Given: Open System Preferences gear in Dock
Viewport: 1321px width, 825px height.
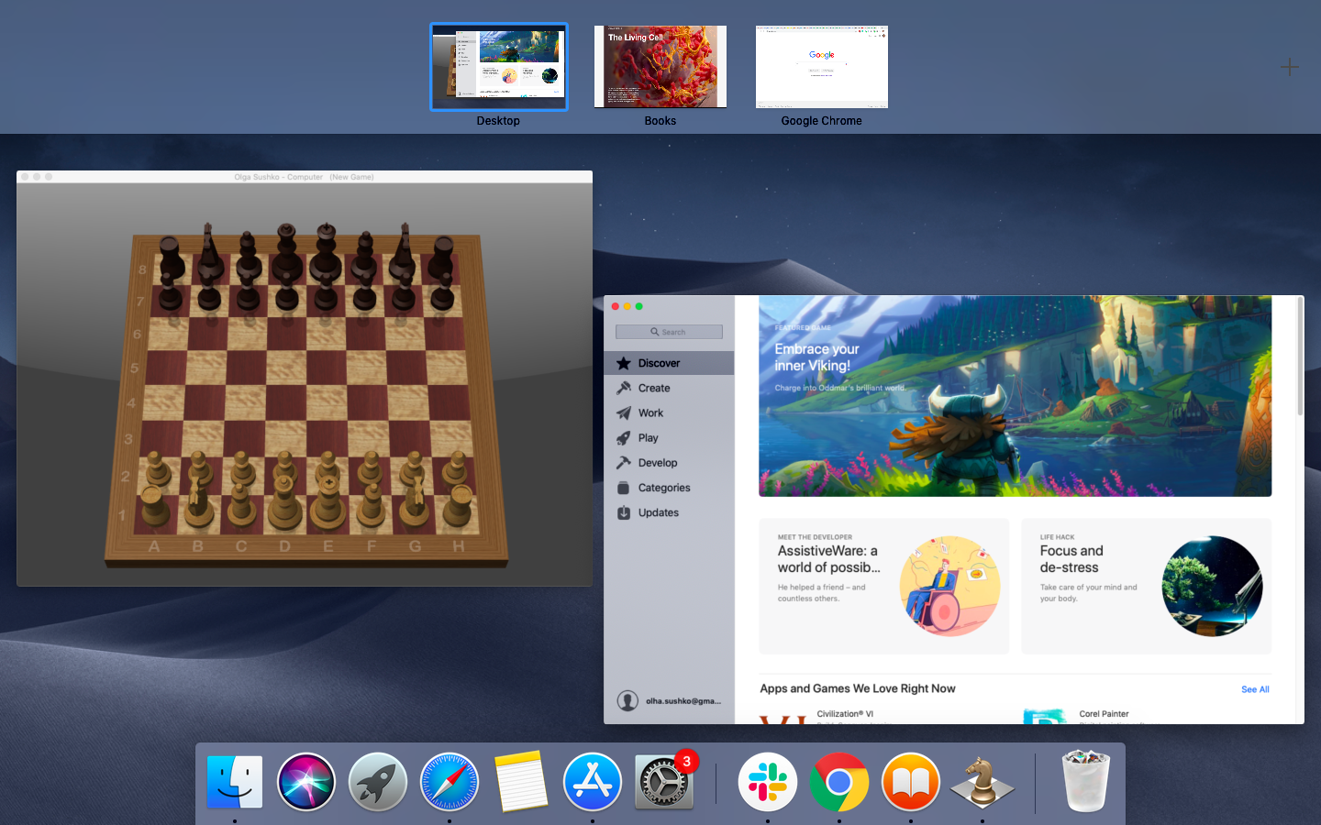Looking at the screenshot, I should 664,782.
